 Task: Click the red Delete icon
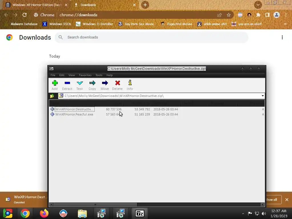click(117, 83)
